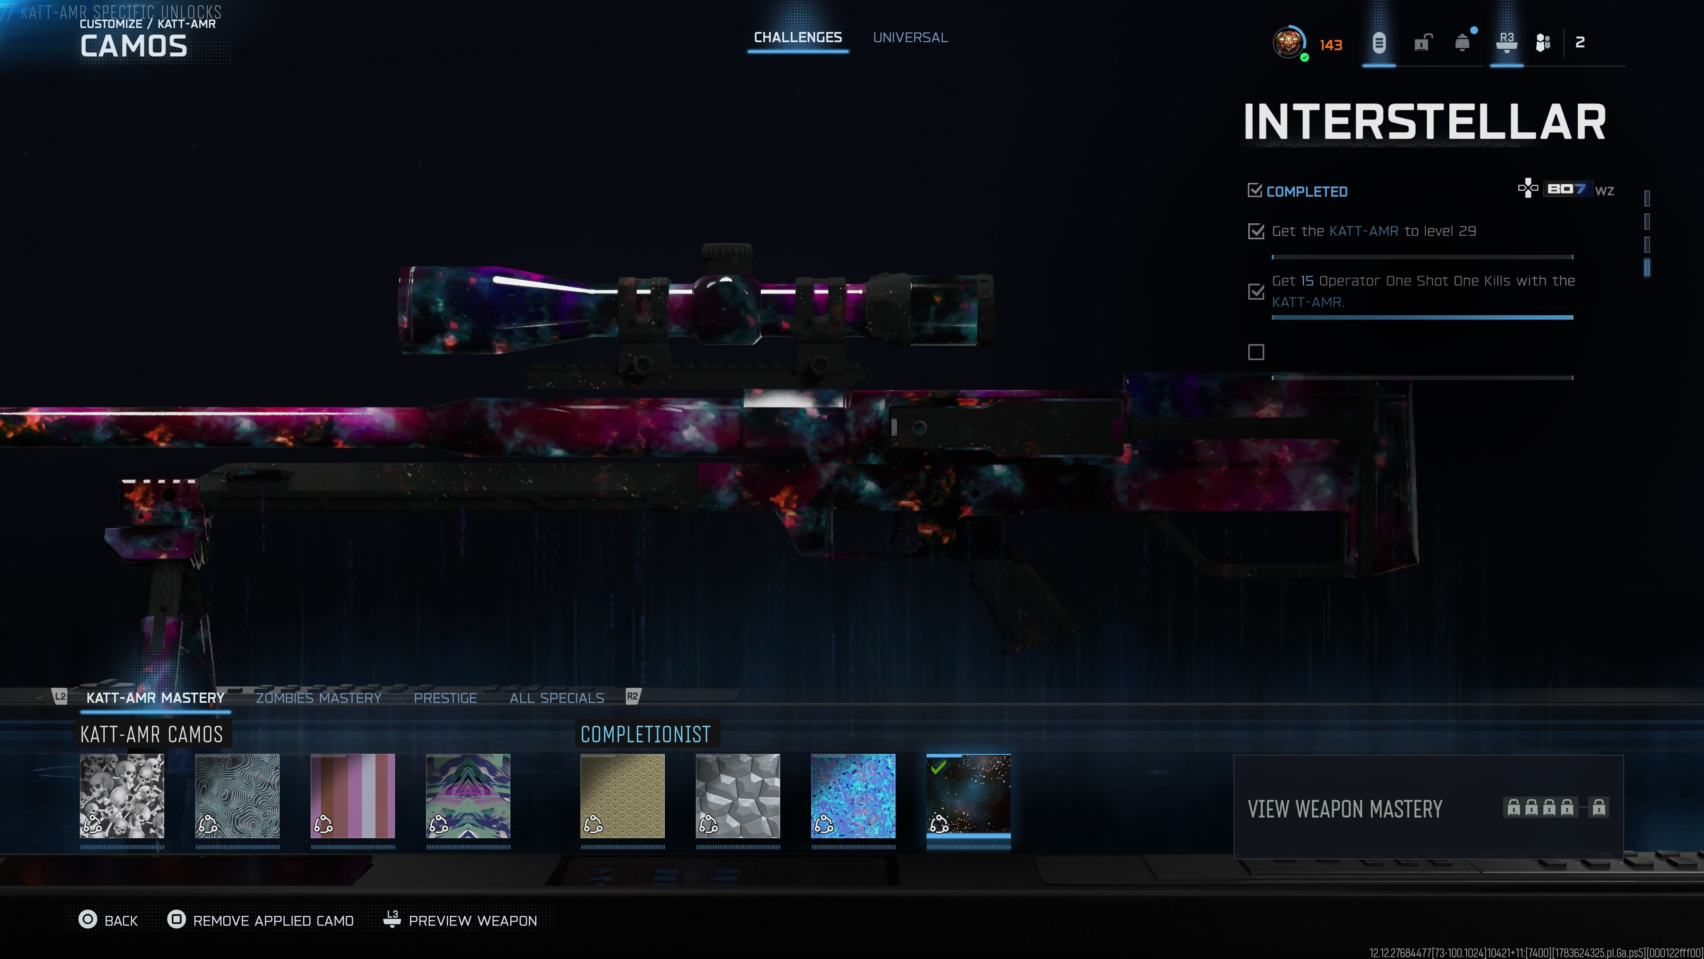This screenshot has width=1704, height=959.
Task: Open the All Specials tab
Action: pyautogui.click(x=556, y=697)
